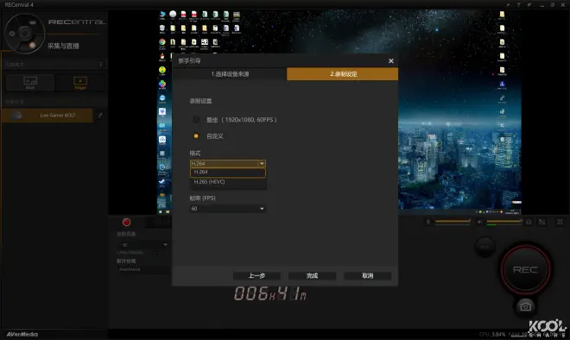This screenshot has width=570, height=340.
Task: Toggle fullscreen preview icon
Action: [560, 222]
